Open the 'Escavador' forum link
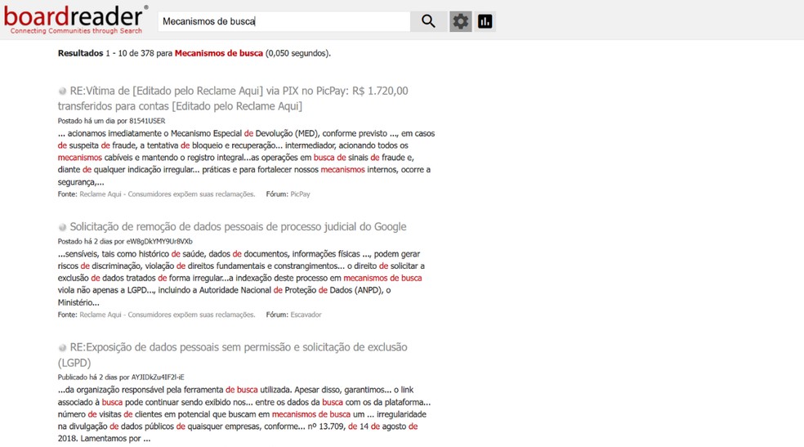804x447 pixels. [x=306, y=315]
